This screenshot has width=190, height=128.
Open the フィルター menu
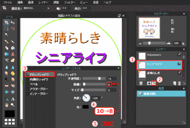[x=69, y=2]
